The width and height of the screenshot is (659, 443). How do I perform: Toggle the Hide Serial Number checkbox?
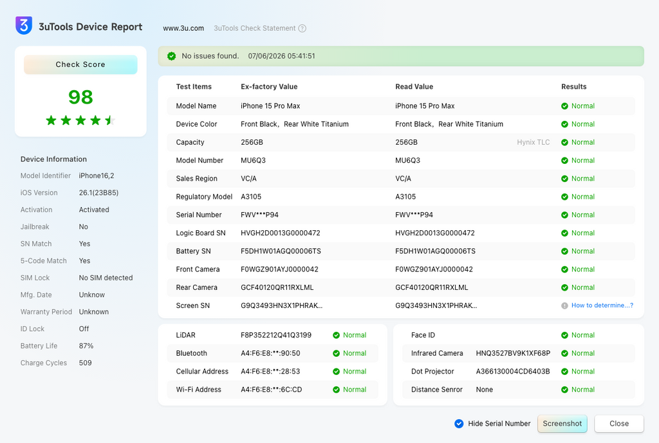[x=459, y=424]
